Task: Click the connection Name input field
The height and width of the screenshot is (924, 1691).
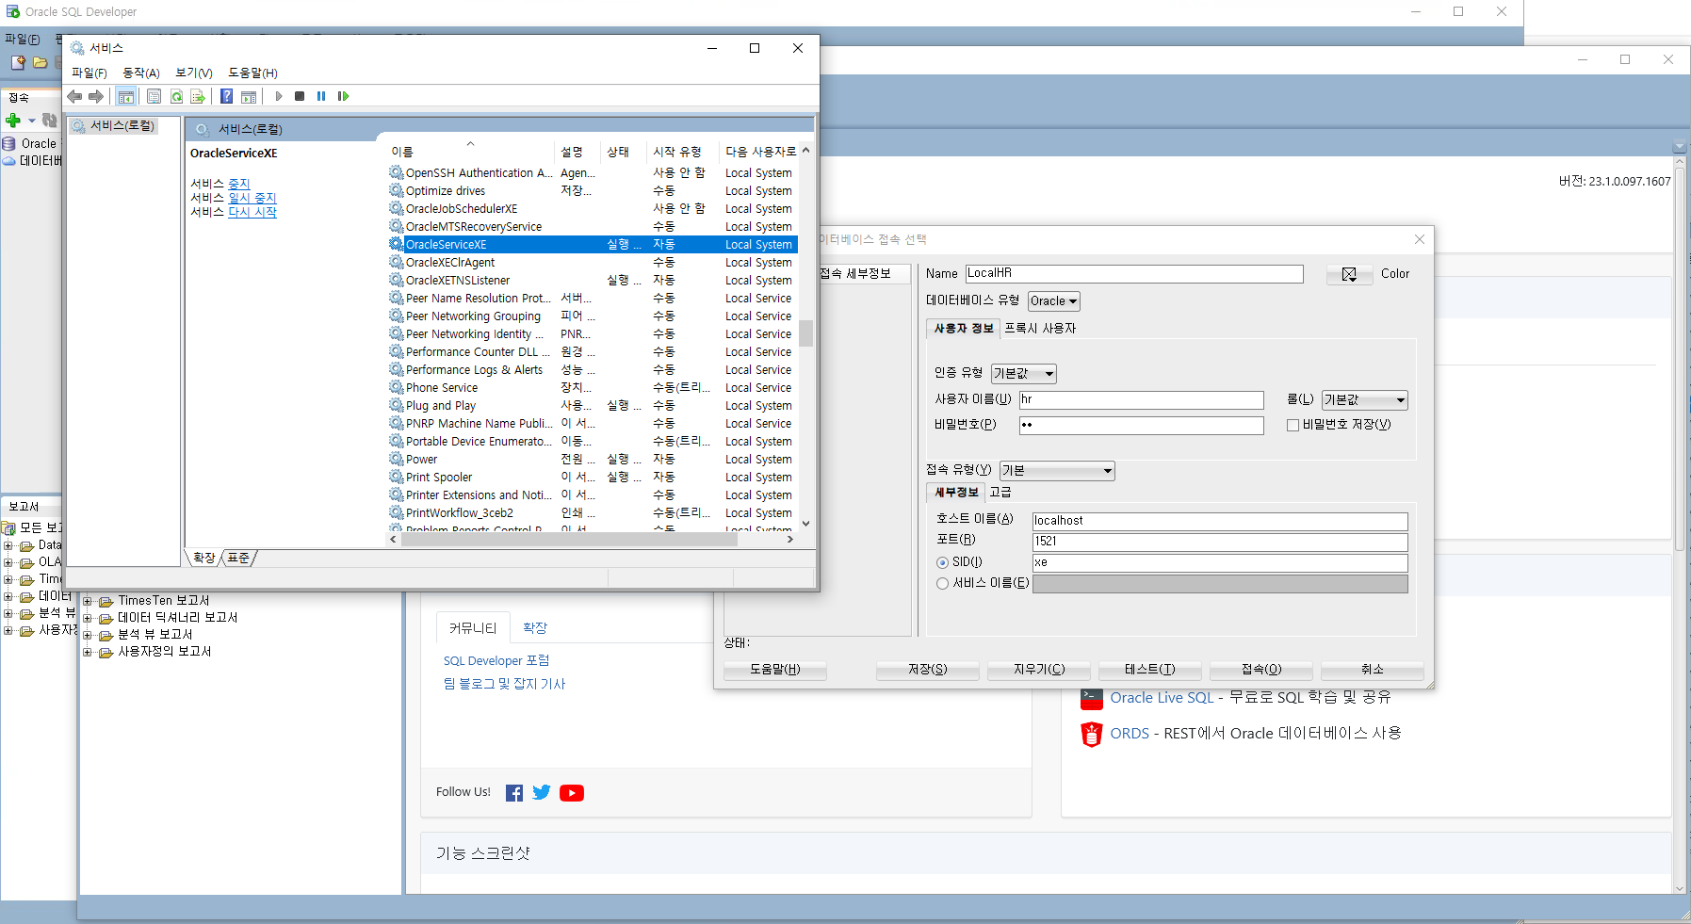Action: [1134, 274]
